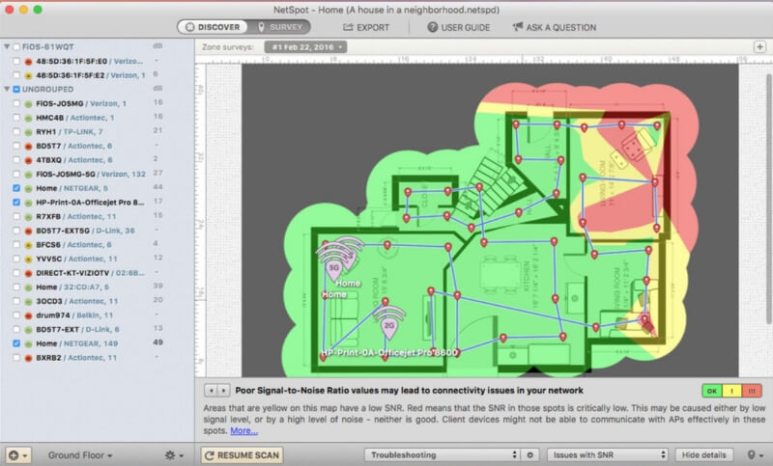Open the map pin options menu
Viewport: 773px width, 466px height.
tap(754, 455)
